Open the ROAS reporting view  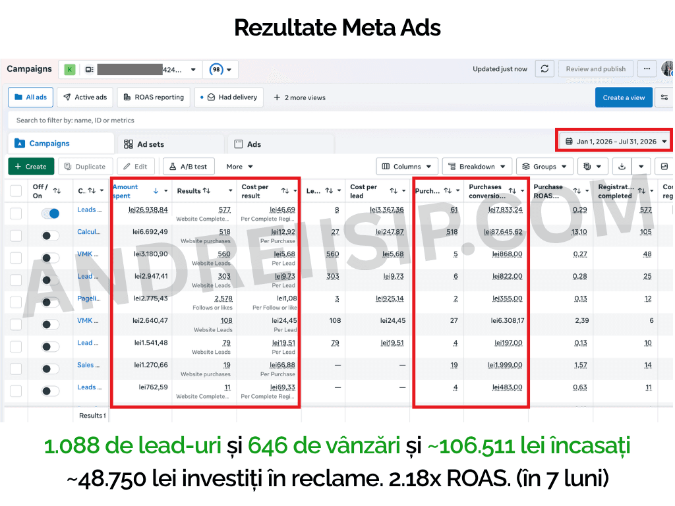coord(154,98)
